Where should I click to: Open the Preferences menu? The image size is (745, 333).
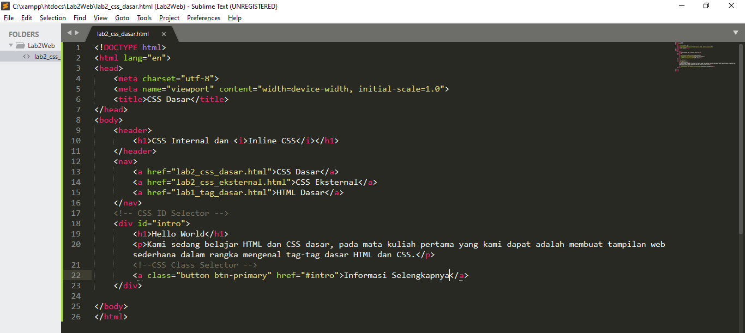point(203,18)
